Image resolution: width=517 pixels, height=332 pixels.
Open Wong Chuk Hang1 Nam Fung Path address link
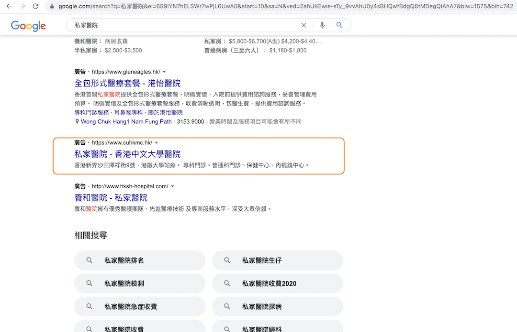(126, 121)
